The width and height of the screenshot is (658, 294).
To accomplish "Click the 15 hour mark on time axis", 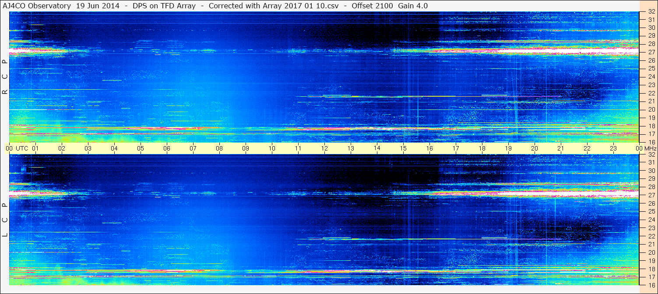I will point(403,148).
